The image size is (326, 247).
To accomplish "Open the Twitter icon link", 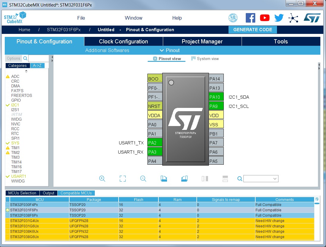I will (279, 18).
